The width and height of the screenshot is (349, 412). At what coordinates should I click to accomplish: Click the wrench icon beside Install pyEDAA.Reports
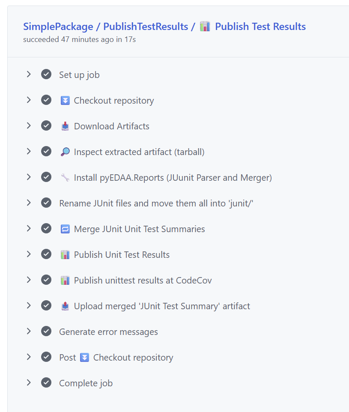(x=65, y=178)
